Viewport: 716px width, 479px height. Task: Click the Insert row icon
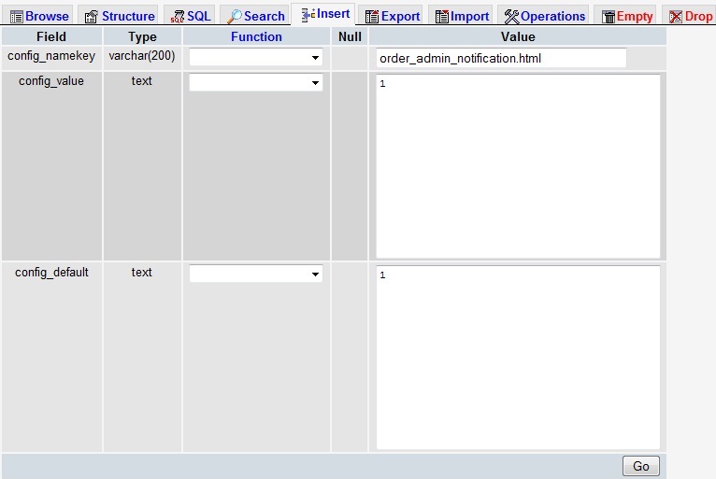pos(308,15)
